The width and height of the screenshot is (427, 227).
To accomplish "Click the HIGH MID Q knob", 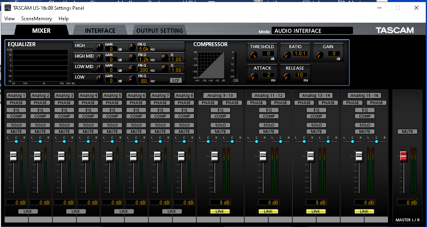I will click(x=164, y=58).
